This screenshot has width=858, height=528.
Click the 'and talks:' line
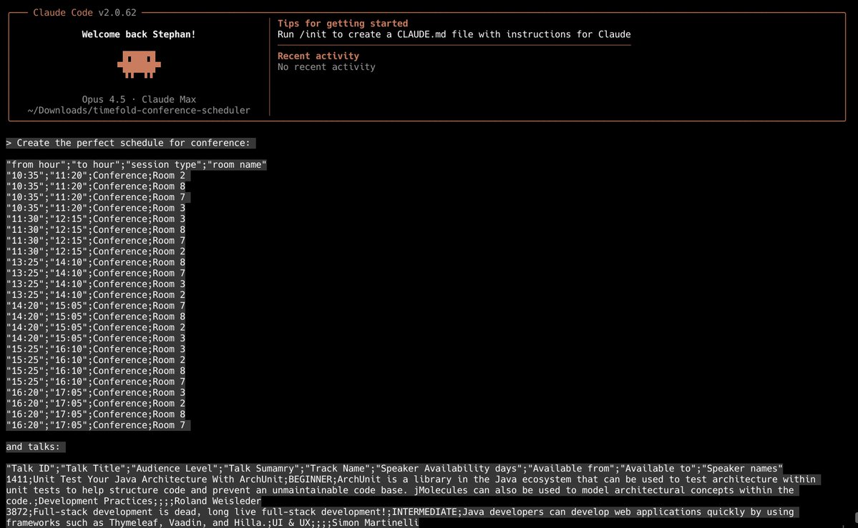(x=36, y=447)
